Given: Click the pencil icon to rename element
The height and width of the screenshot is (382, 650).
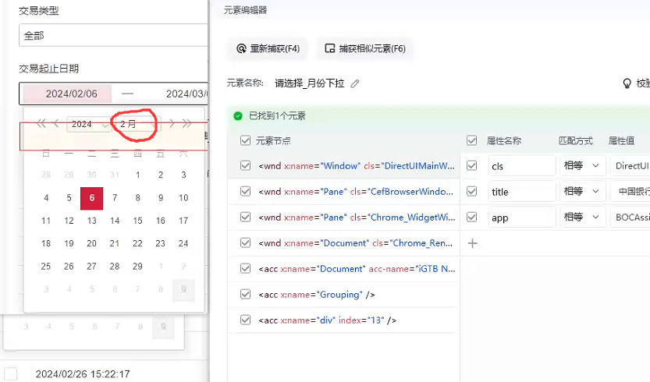Looking at the screenshot, I should pyautogui.click(x=356, y=83).
